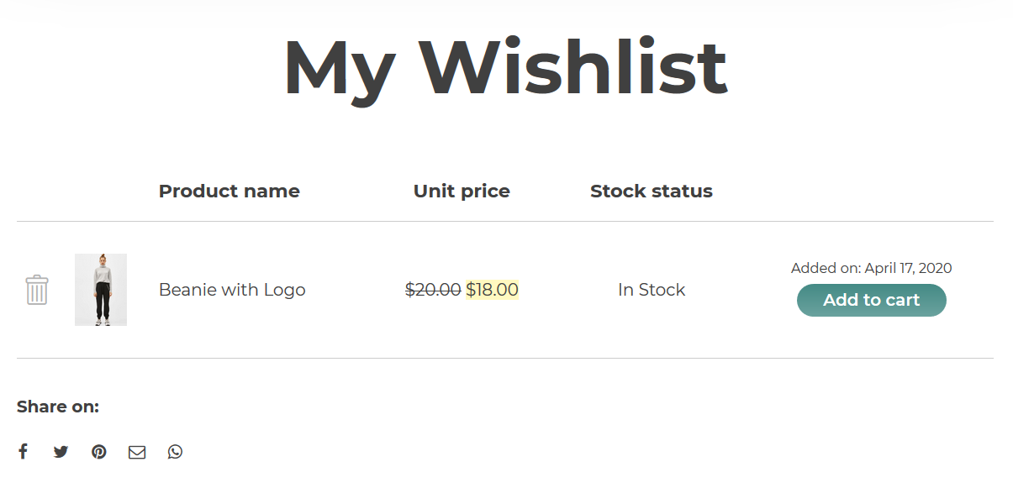This screenshot has width=1013, height=488.
Task: Remove Beanie with Logo using trash icon
Action: 37,290
